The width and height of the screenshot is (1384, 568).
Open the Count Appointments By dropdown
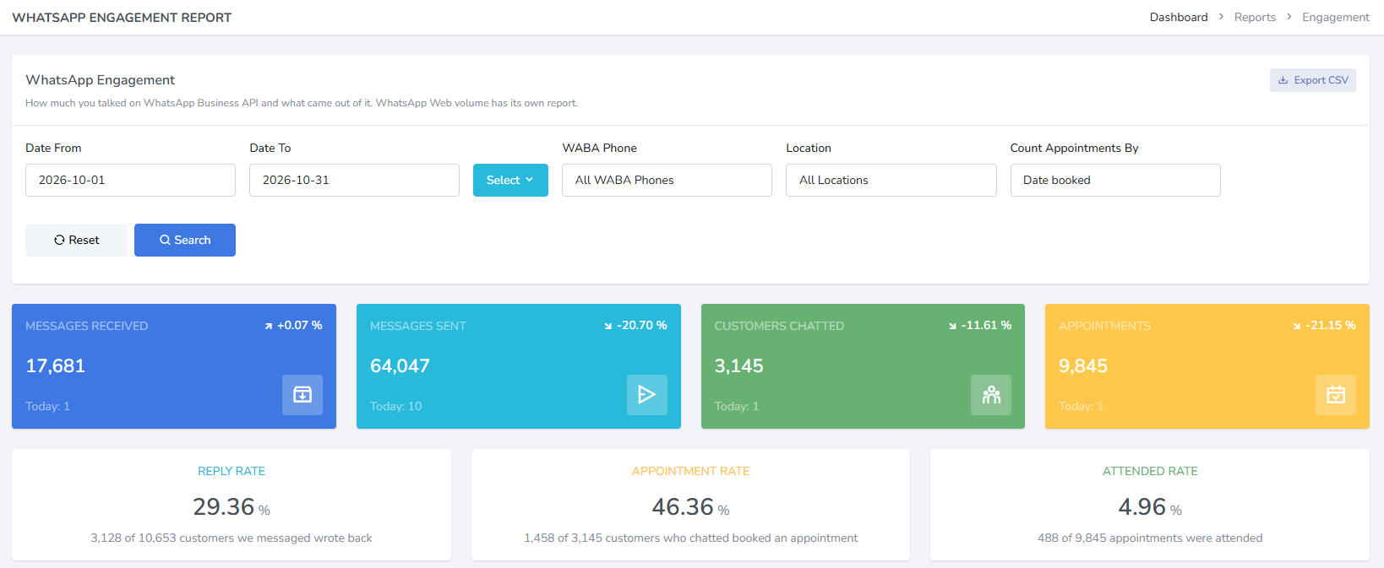1115,180
